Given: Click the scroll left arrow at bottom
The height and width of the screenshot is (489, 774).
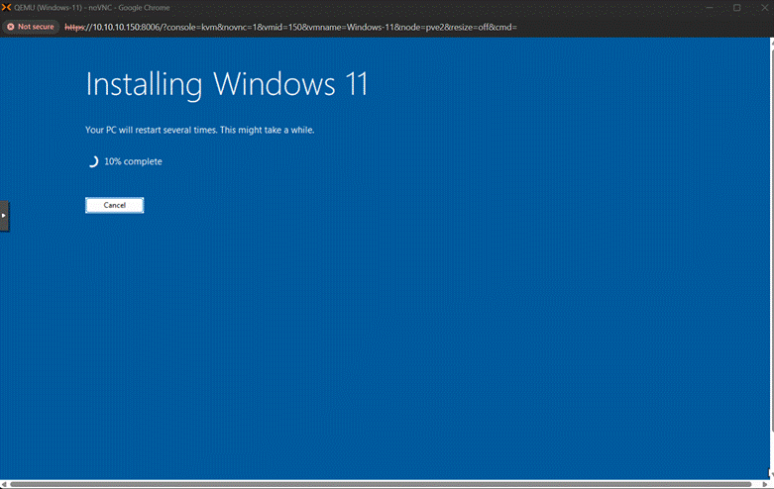Looking at the screenshot, I should point(4,484).
